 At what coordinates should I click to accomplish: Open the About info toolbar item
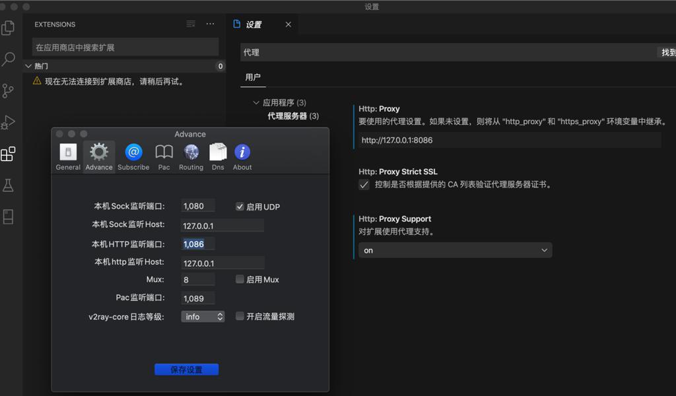242,157
